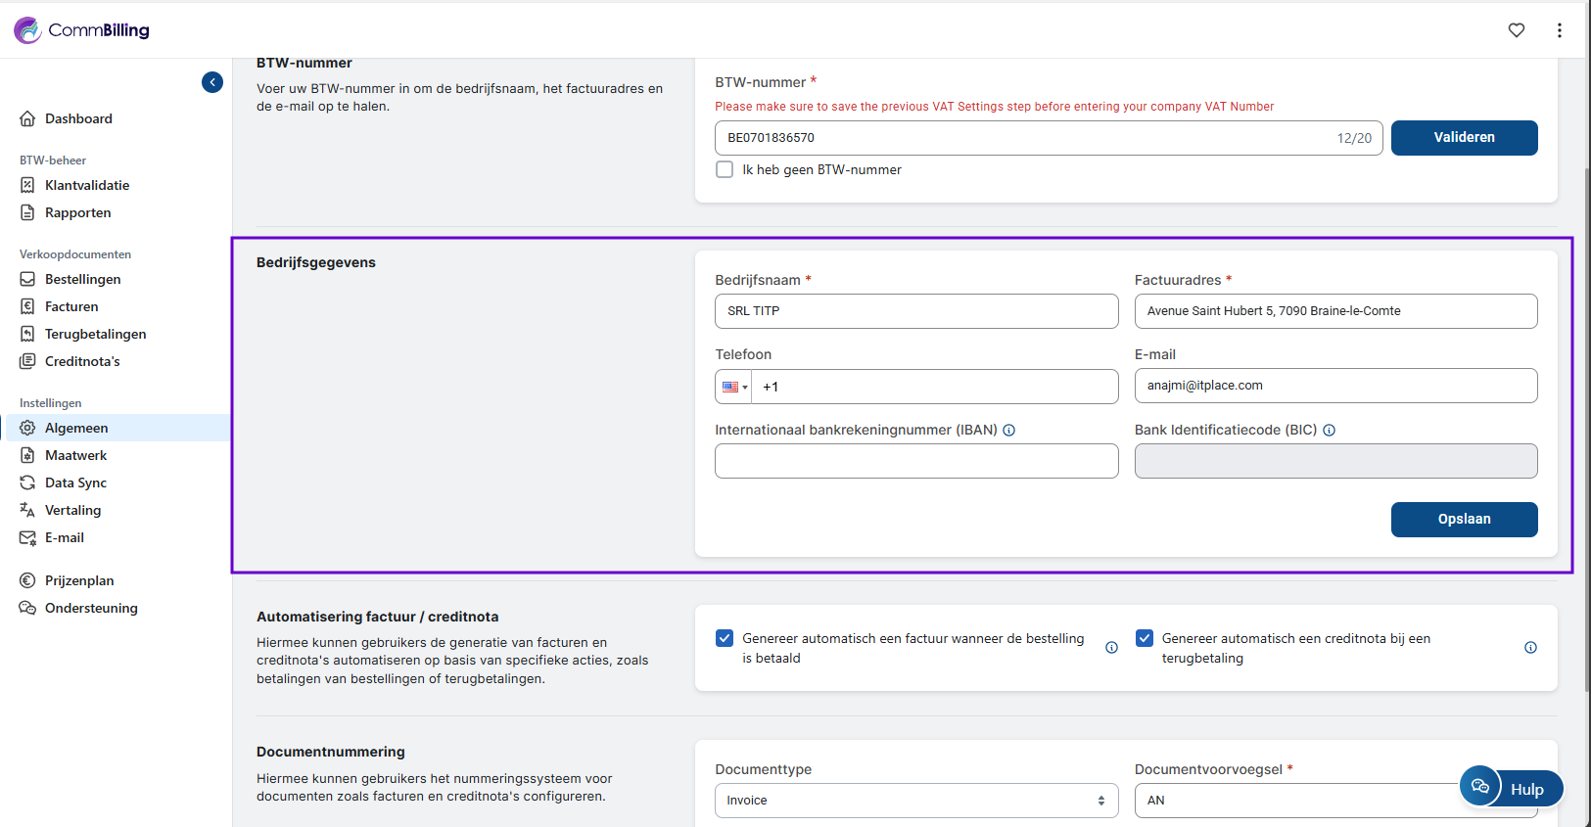
Task: Click info icon beside automatic credit note option
Action: 1530,648
